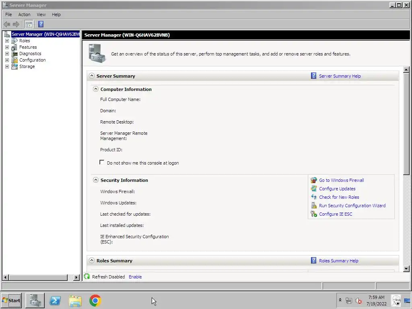This screenshot has height=309, width=412.
Task: Click Run Security Configuration Wizard link
Action: pyautogui.click(x=352, y=206)
